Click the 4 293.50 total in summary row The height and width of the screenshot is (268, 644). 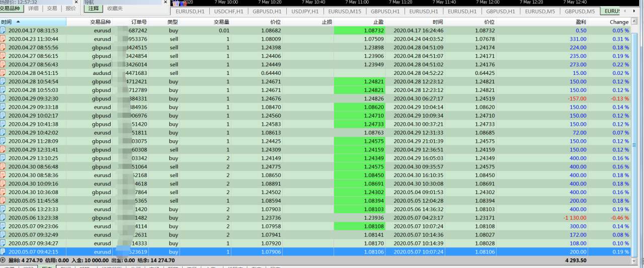[x=576, y=260]
